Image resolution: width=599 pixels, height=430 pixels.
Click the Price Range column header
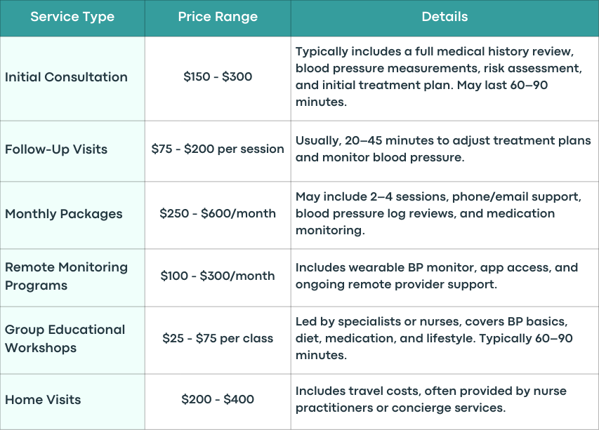pyautogui.click(x=218, y=17)
